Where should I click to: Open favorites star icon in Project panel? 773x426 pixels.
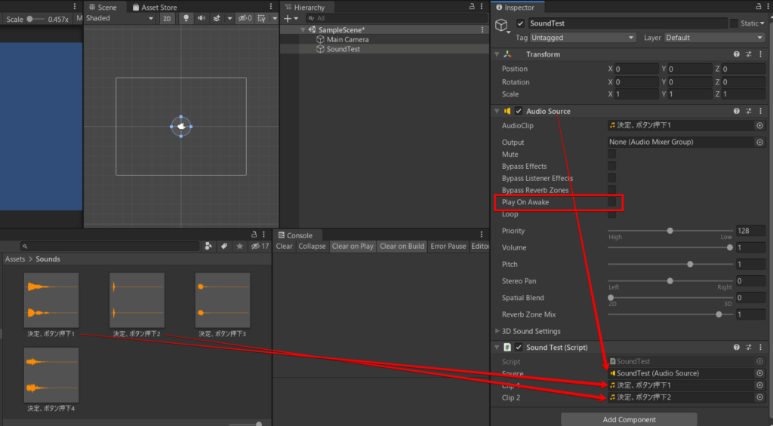[239, 247]
